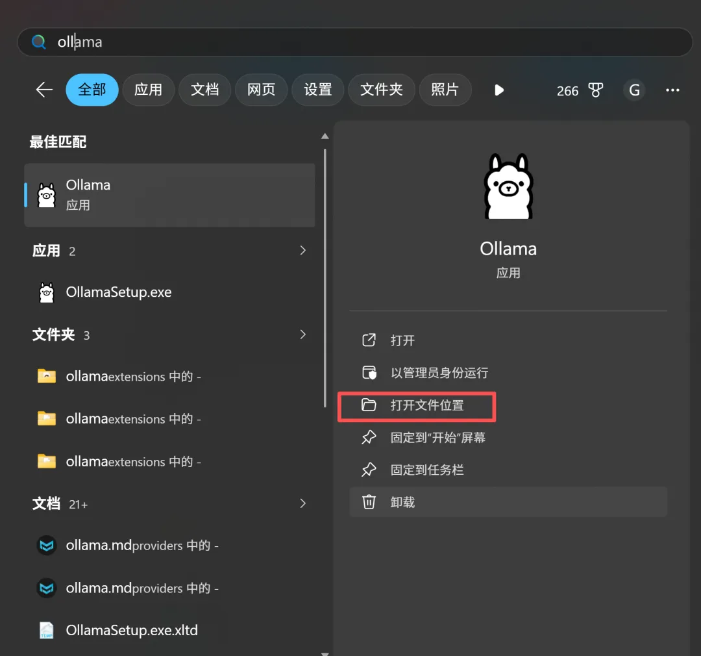Click the Ollama title in preview pane
This screenshot has width=701, height=656.
click(x=508, y=249)
